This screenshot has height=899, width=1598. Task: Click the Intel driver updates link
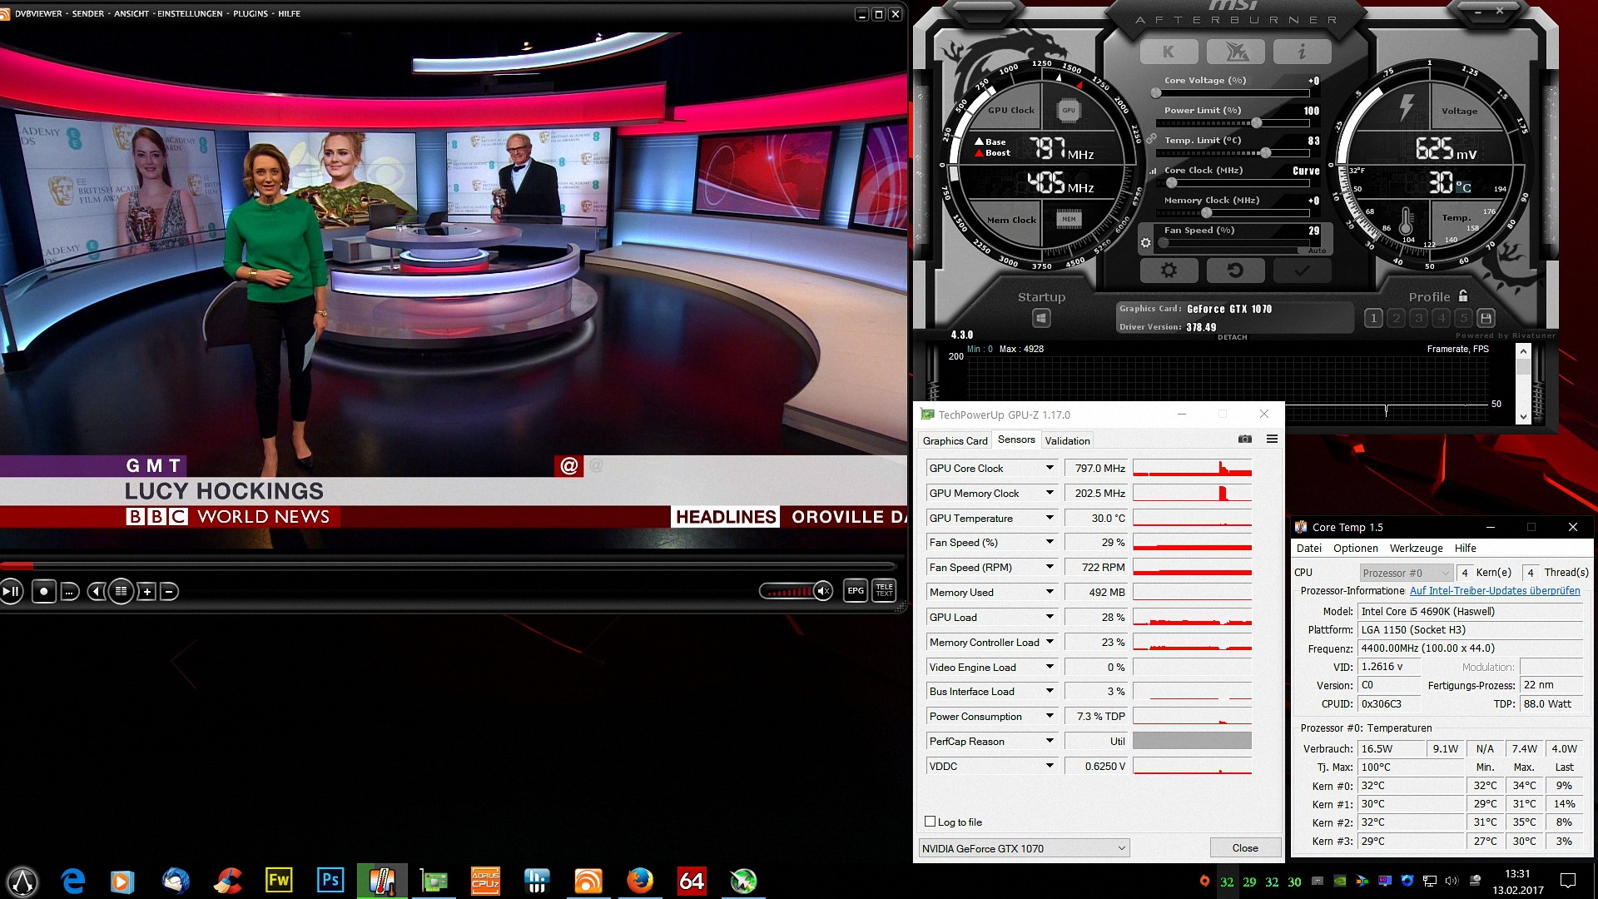click(1495, 591)
